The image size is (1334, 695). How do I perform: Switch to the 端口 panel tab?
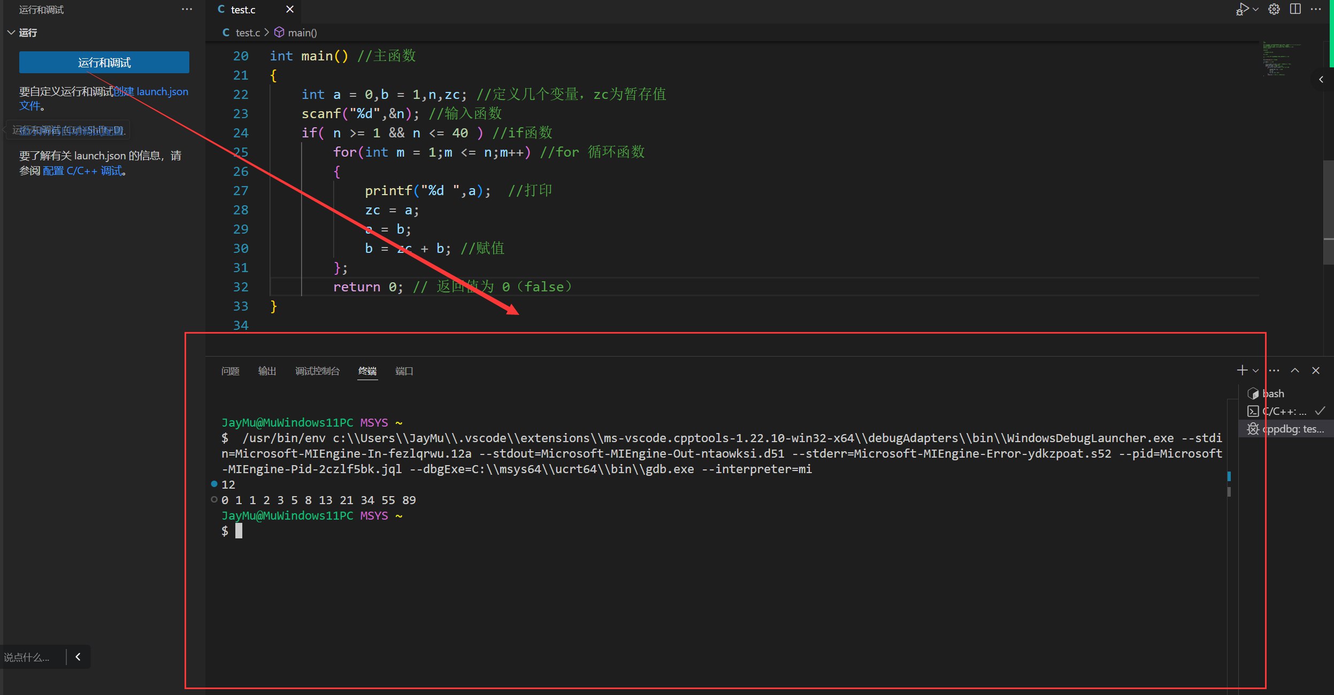404,371
